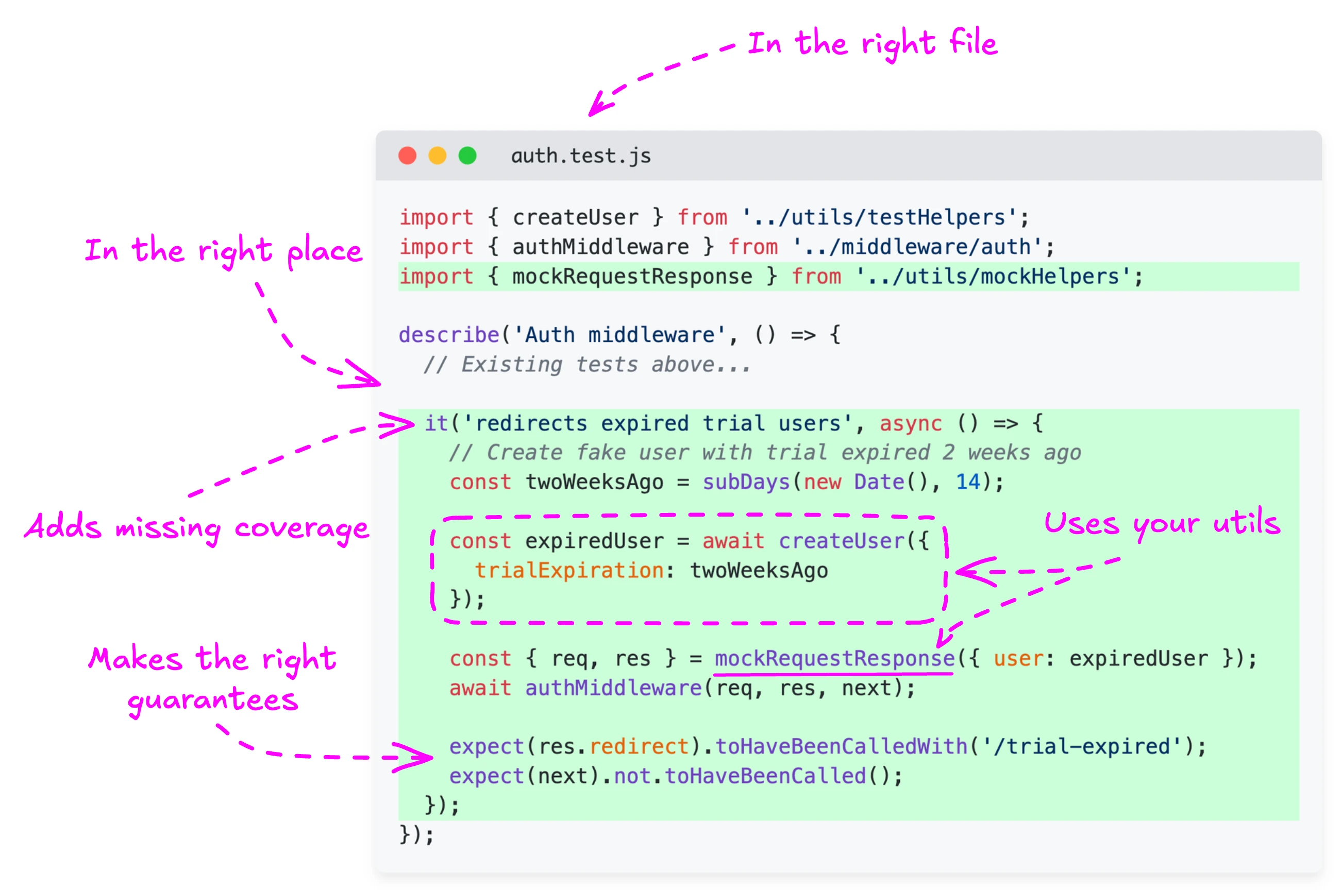Click the red traffic light circle

point(407,155)
